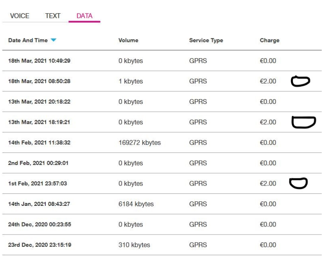Click the circle mark beside 13th Mar €2.00 charge
The height and width of the screenshot is (256, 327).
tap(303, 122)
